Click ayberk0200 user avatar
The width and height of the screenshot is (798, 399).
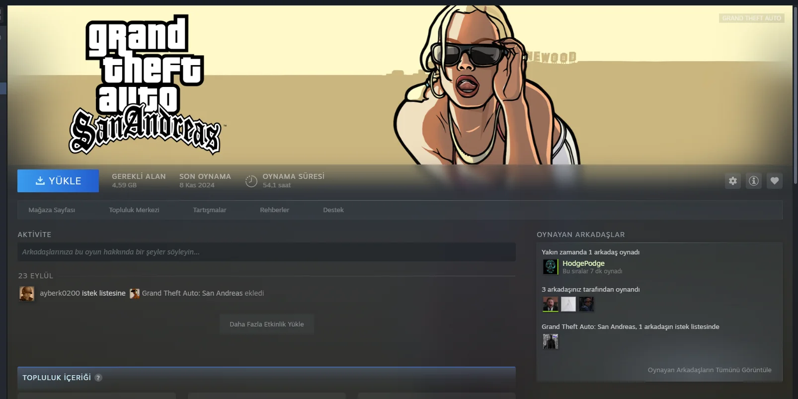tap(27, 294)
